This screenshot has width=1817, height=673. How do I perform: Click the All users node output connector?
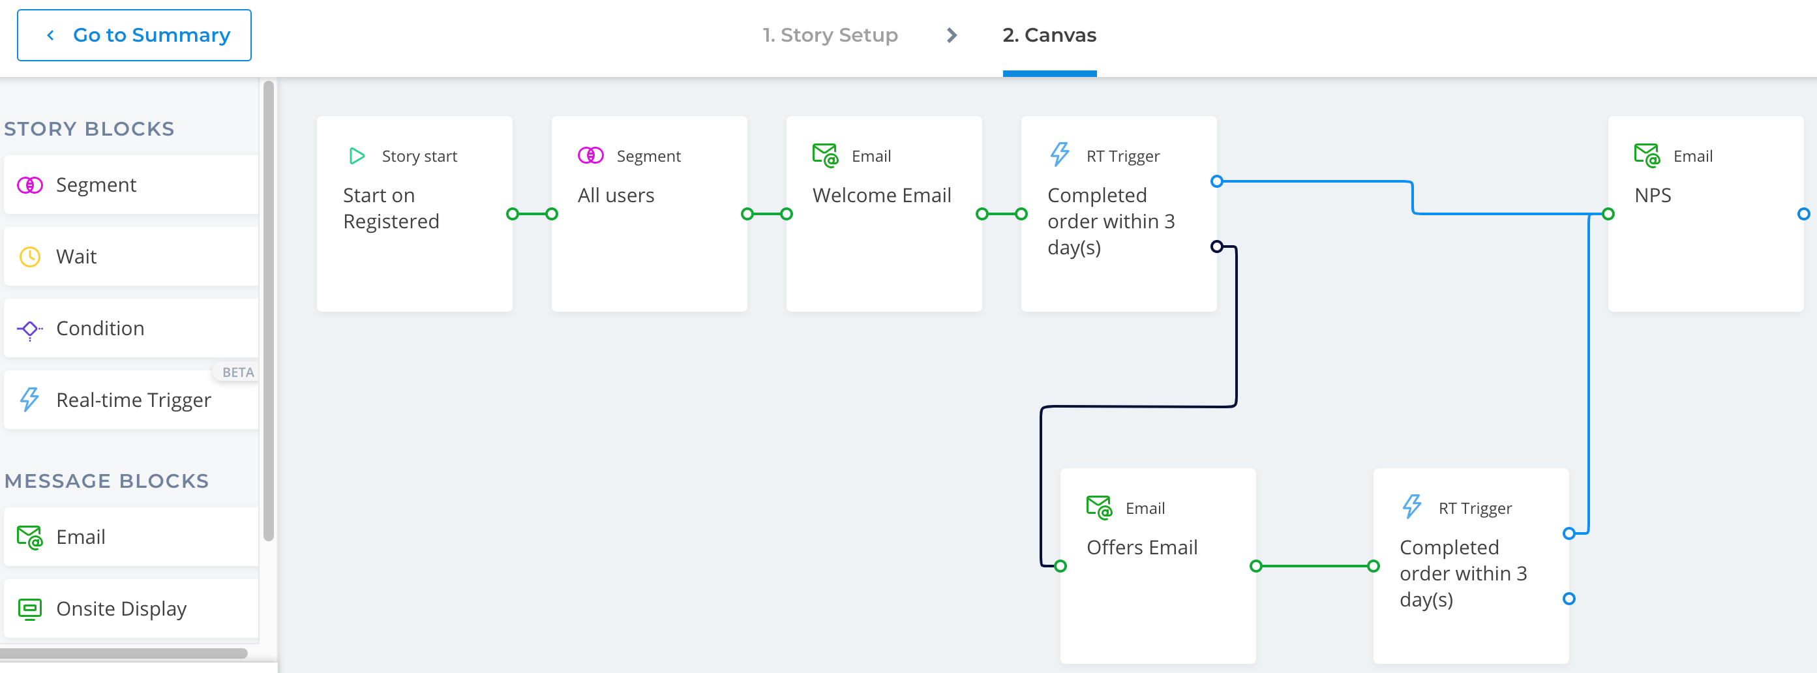(747, 215)
